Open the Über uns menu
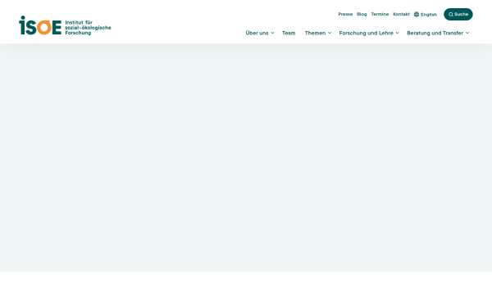 [257, 33]
